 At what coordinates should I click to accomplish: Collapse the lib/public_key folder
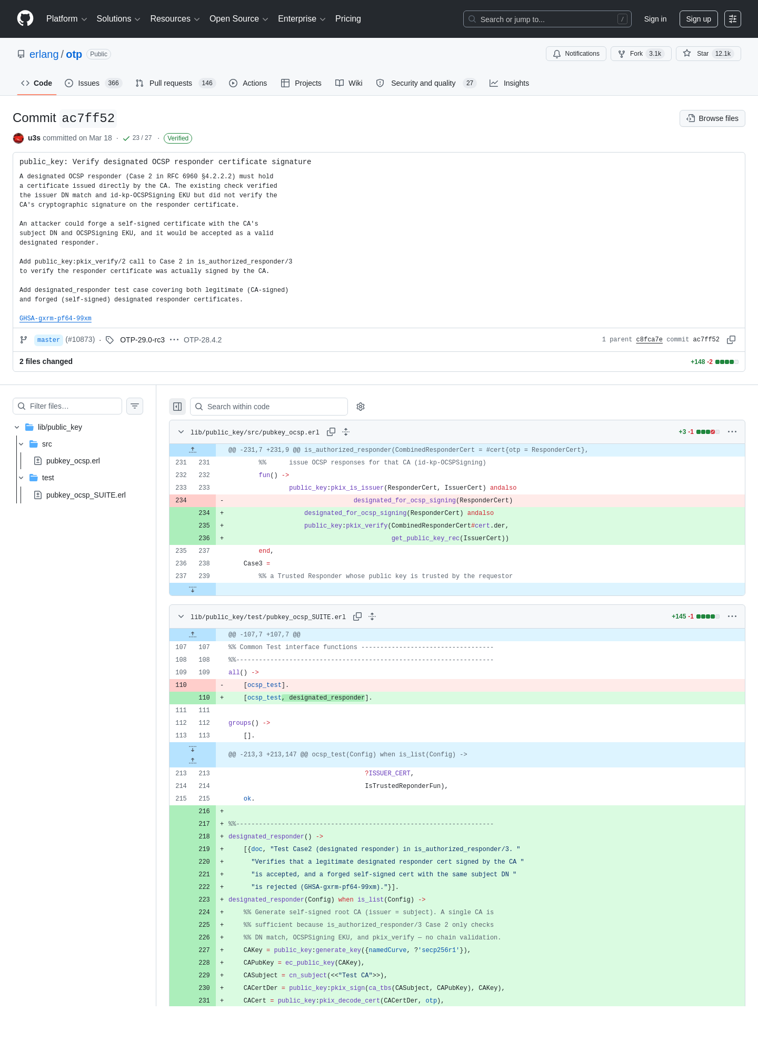pos(17,427)
